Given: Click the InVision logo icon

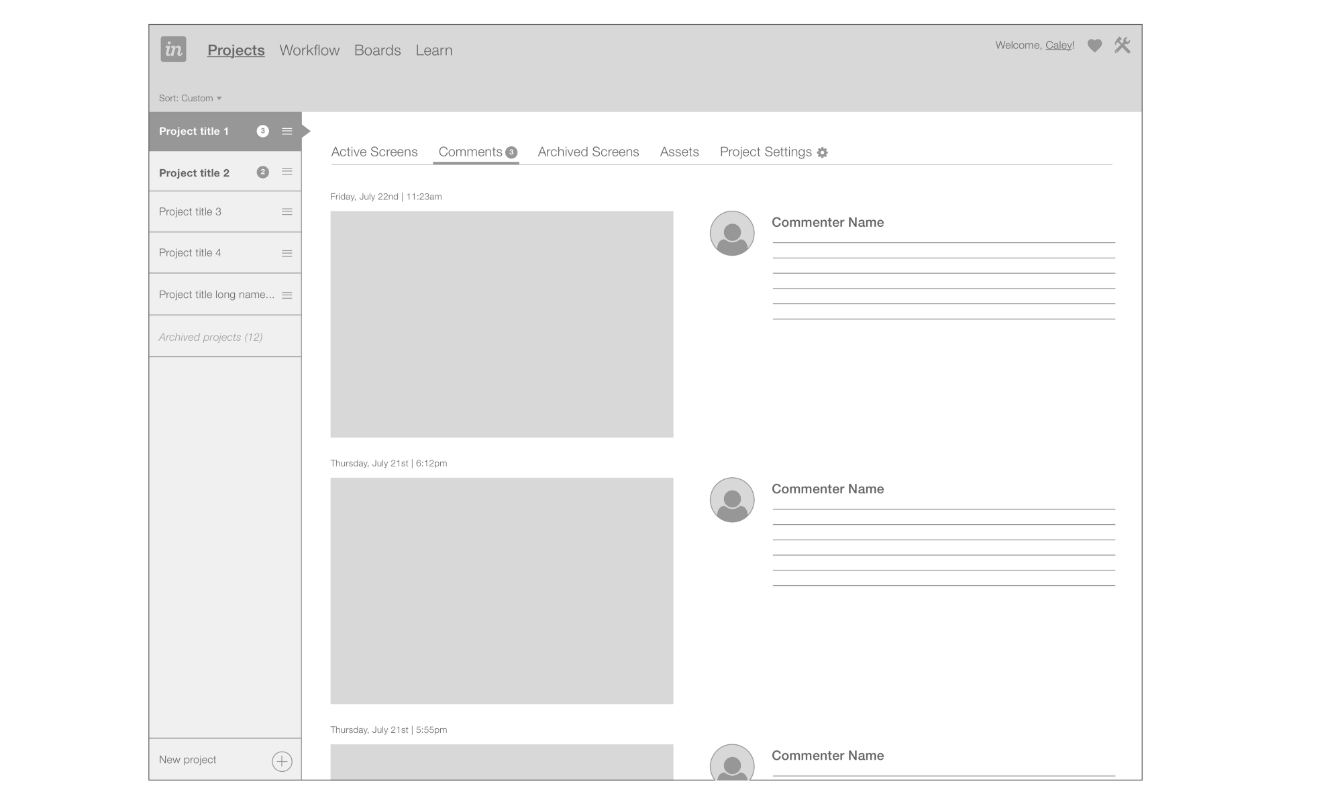Looking at the screenshot, I should [173, 49].
